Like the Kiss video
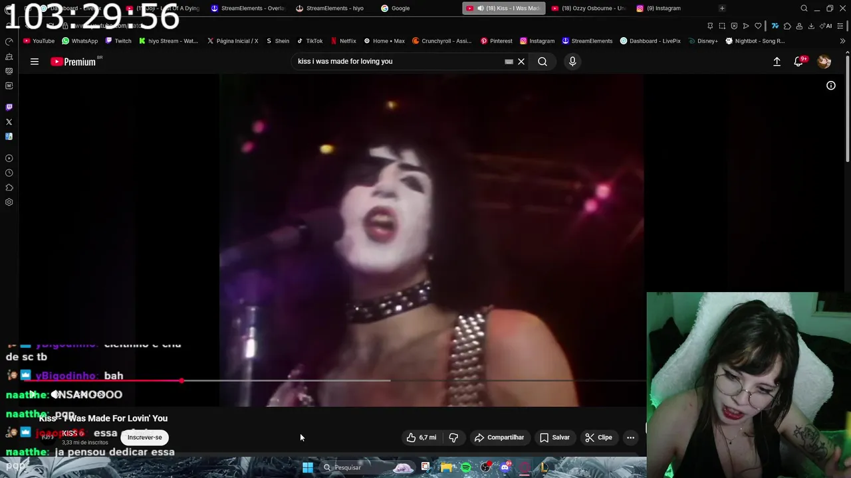Image resolution: width=851 pixels, height=478 pixels. (x=422, y=438)
